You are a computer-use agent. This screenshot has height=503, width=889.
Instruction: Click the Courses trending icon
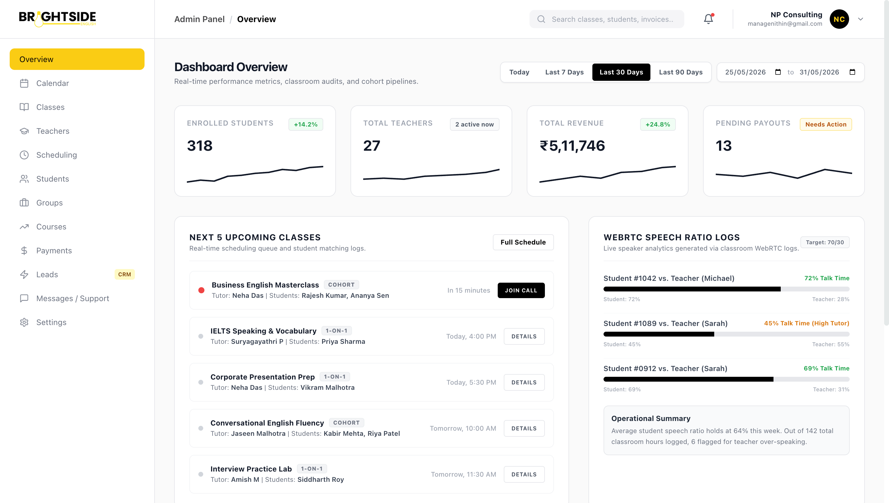(x=24, y=227)
